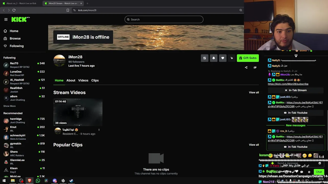Open File Explorer from taskbar
The image size is (328, 184).
13,181
